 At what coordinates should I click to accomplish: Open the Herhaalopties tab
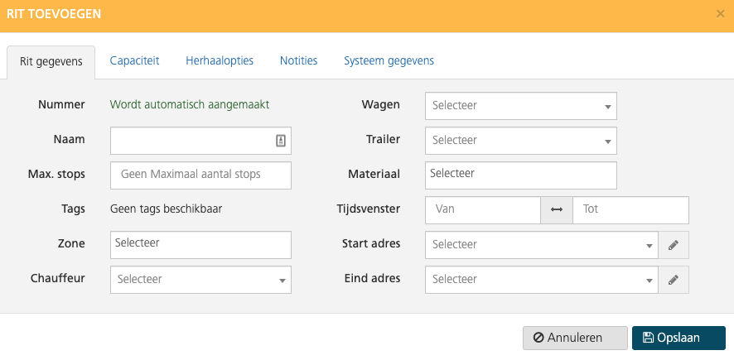(x=220, y=60)
